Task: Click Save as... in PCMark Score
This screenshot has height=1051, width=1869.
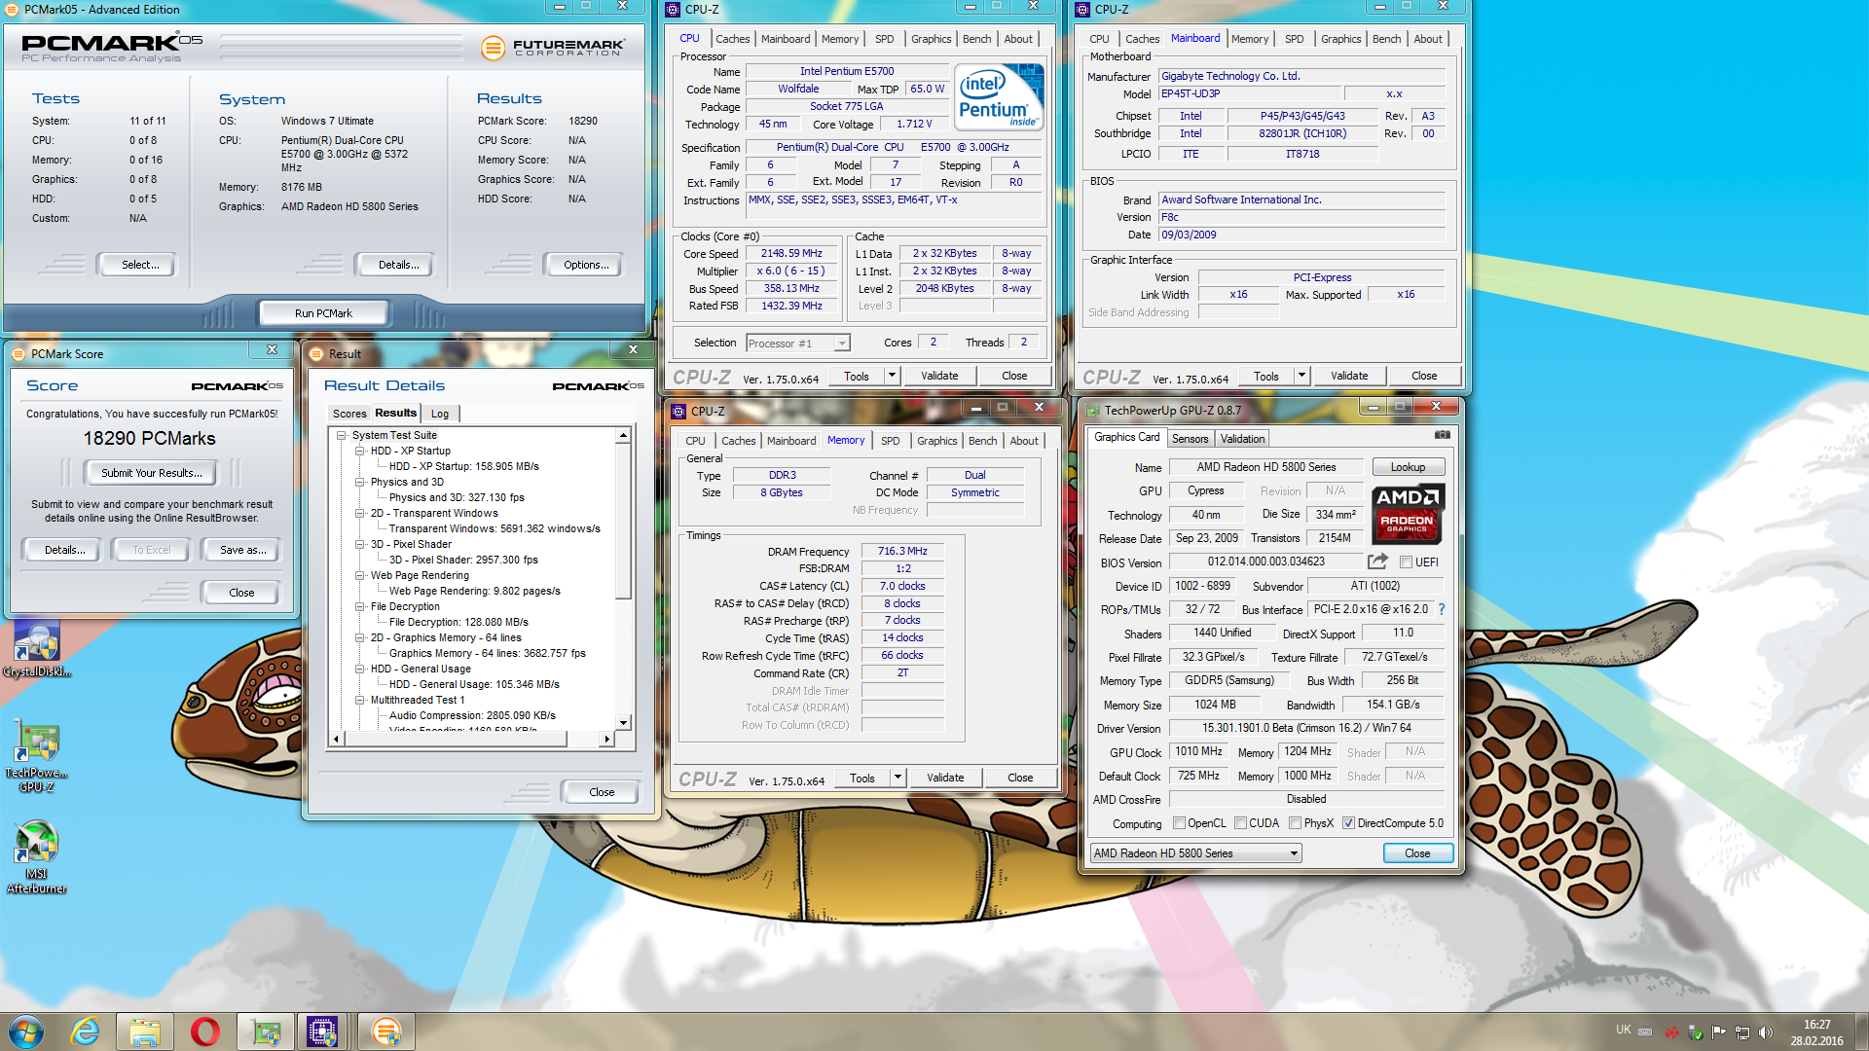Action: click(242, 550)
